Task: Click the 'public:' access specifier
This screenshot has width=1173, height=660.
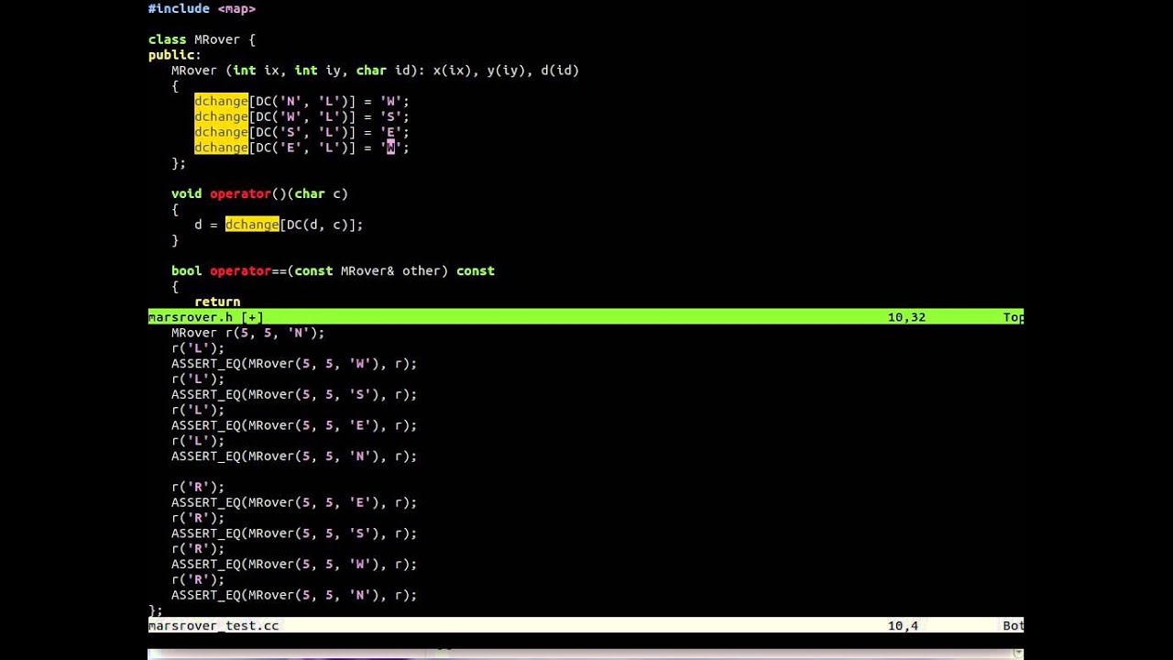Action: pos(175,55)
